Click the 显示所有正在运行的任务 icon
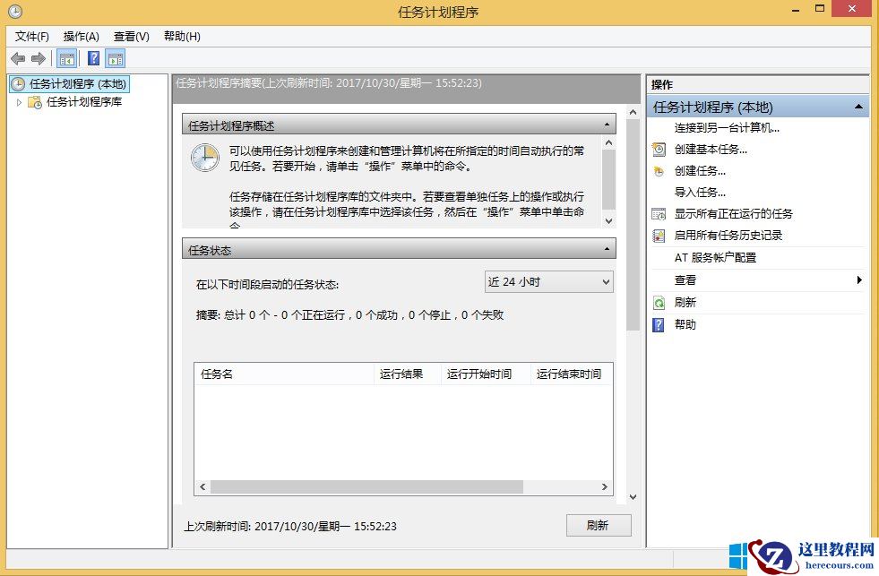 pyautogui.click(x=659, y=213)
